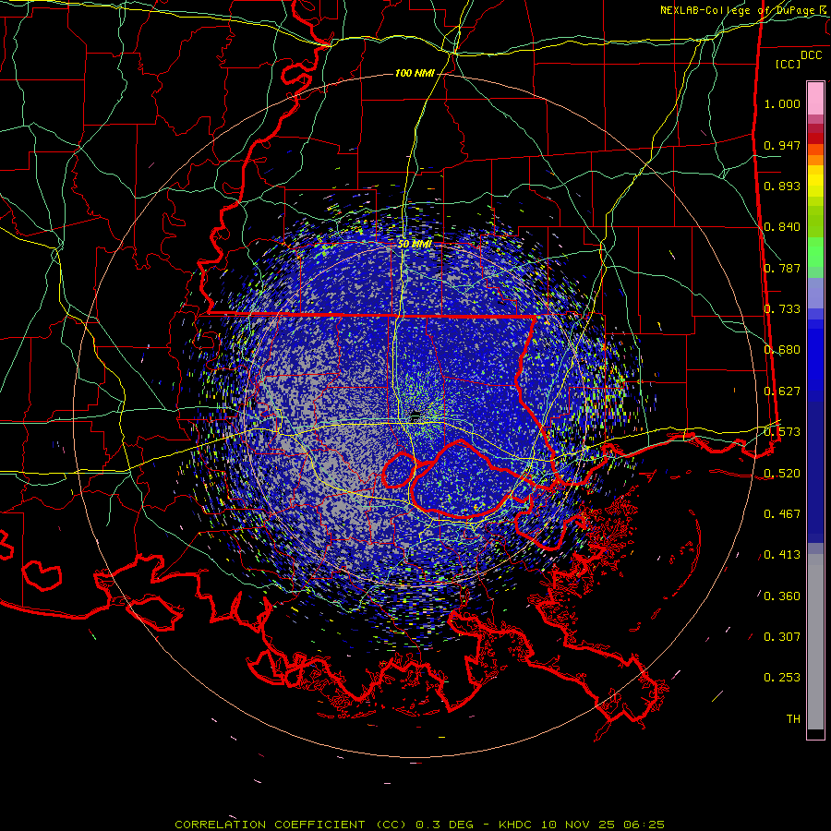Select the 0.893 scale value
Screen dimensions: 831x831
[x=782, y=186]
